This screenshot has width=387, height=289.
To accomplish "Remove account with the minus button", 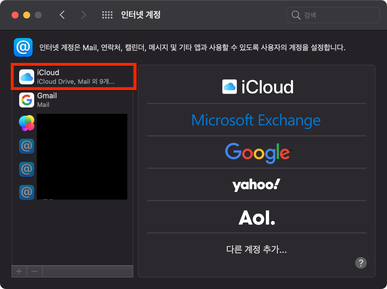I will 35,271.
